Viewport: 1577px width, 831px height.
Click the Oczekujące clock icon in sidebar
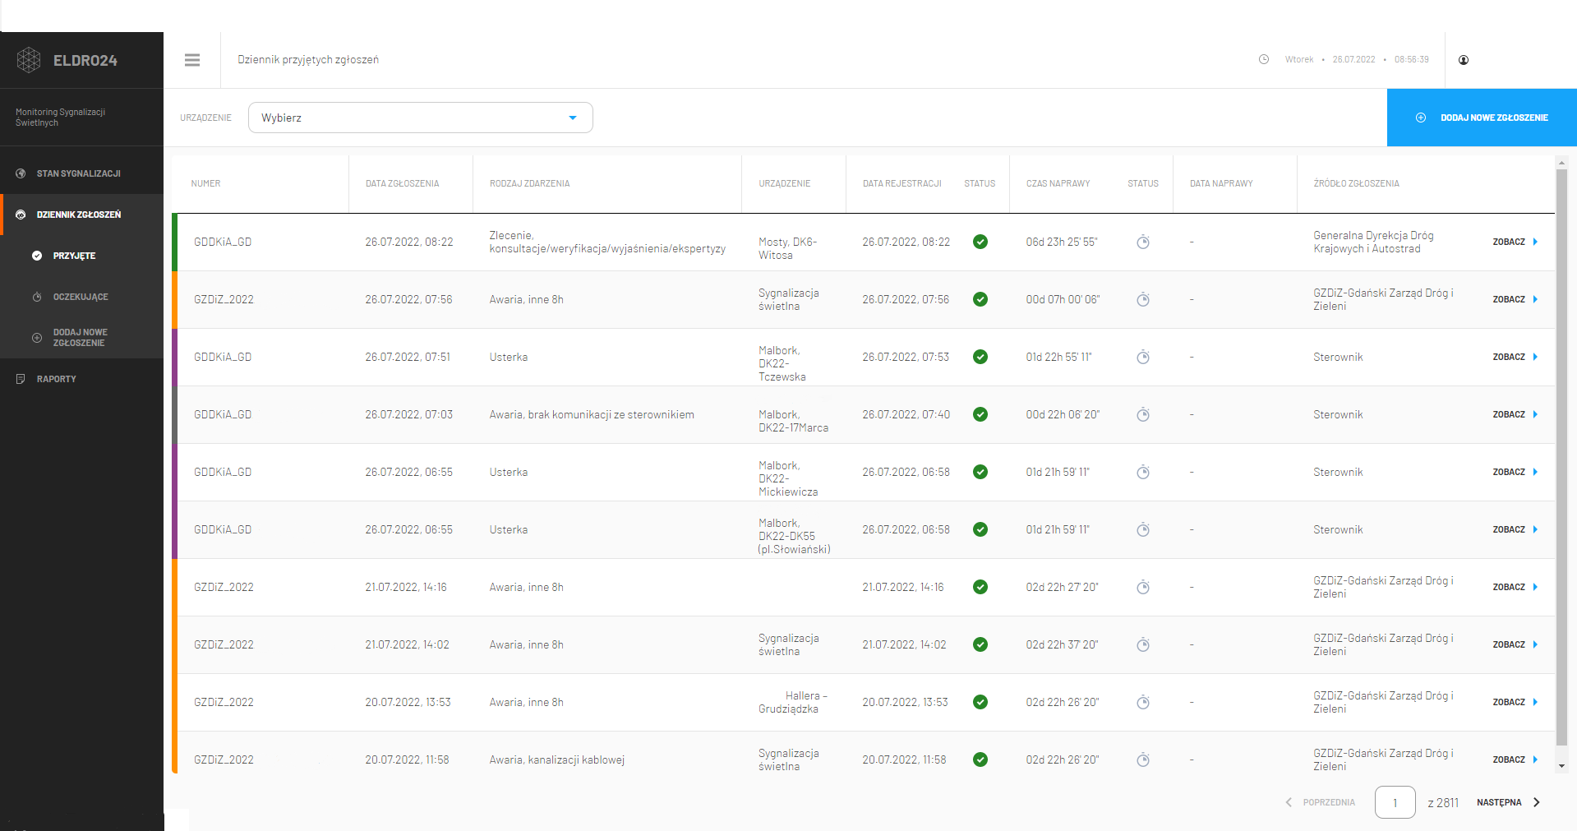[37, 297]
